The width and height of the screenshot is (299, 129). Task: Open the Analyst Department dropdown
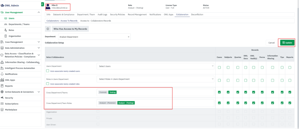click(x=94, y=37)
